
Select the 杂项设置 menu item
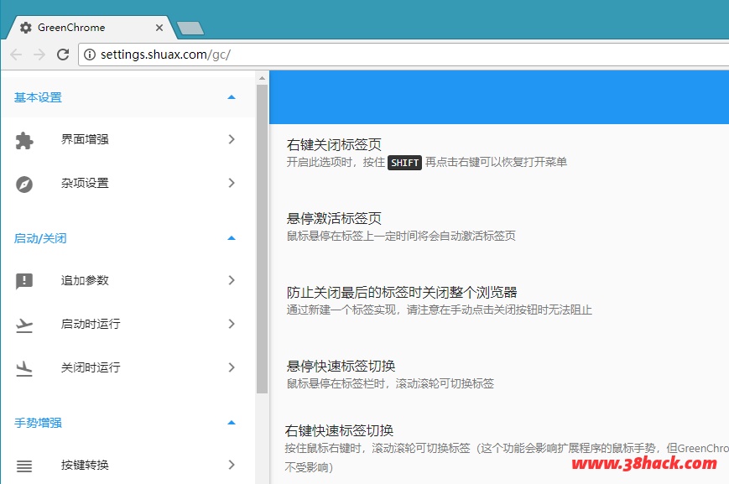[128, 183]
